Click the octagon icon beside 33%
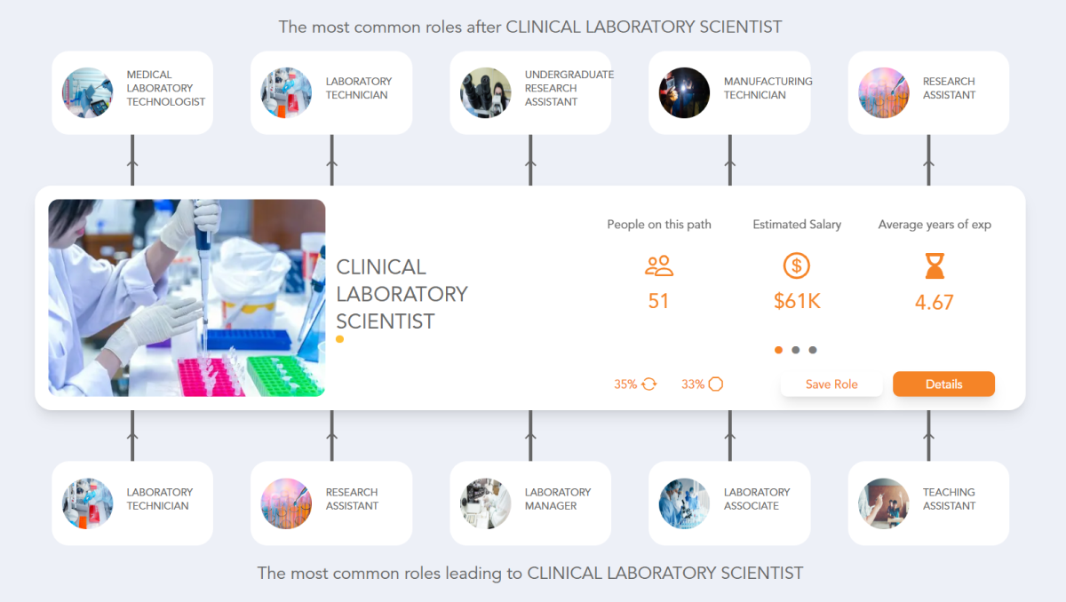 pos(716,384)
